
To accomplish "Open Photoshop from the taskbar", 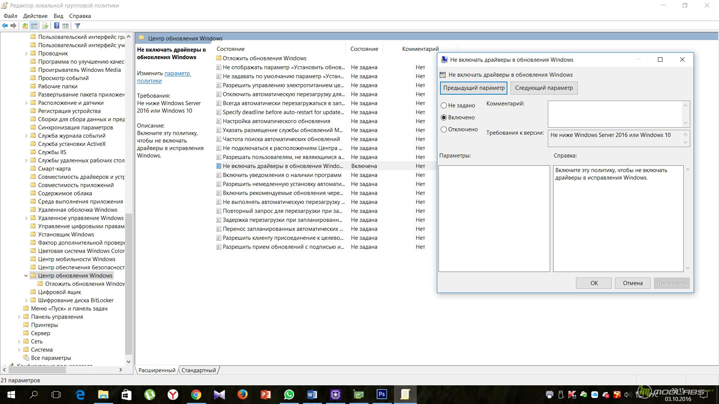I will pos(382,395).
